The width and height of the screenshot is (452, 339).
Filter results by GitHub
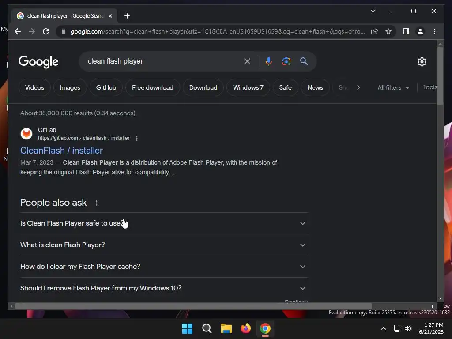[x=106, y=87]
